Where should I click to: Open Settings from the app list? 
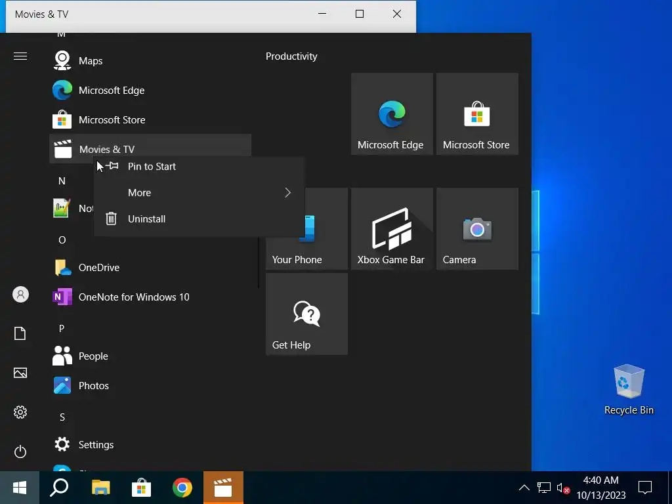coord(150,445)
